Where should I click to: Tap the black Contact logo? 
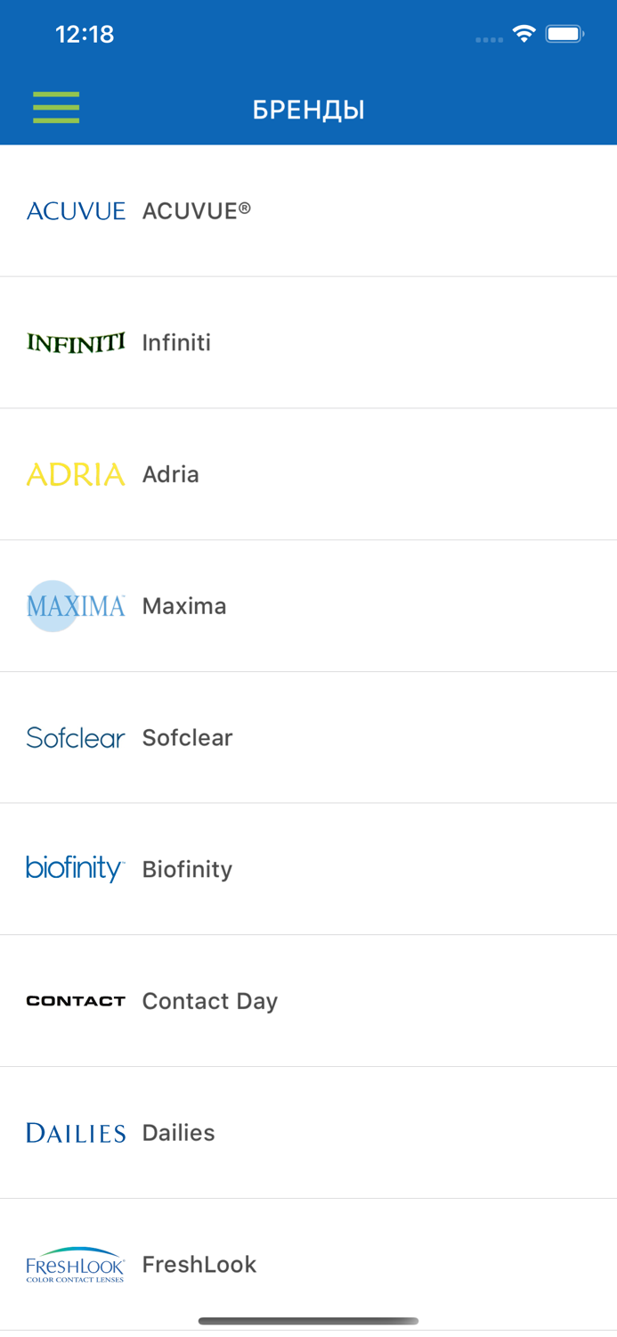point(76,1001)
